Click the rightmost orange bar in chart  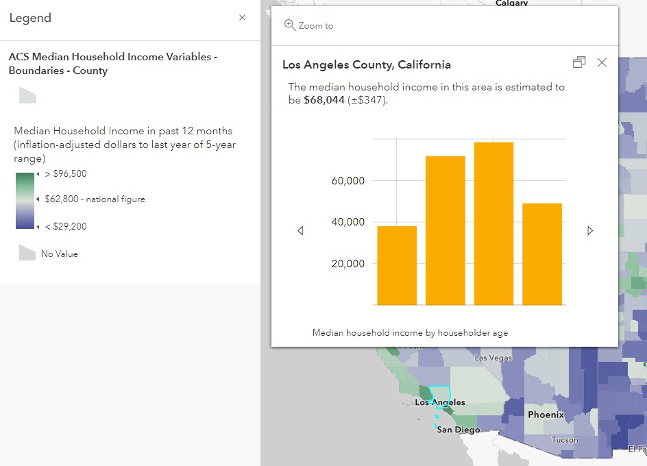[542, 254]
